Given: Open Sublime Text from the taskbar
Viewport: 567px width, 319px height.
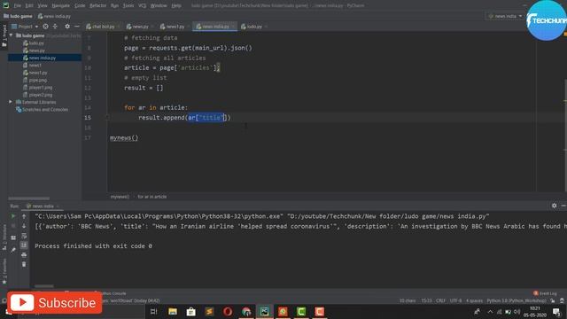Looking at the screenshot, I should click(x=209, y=311).
